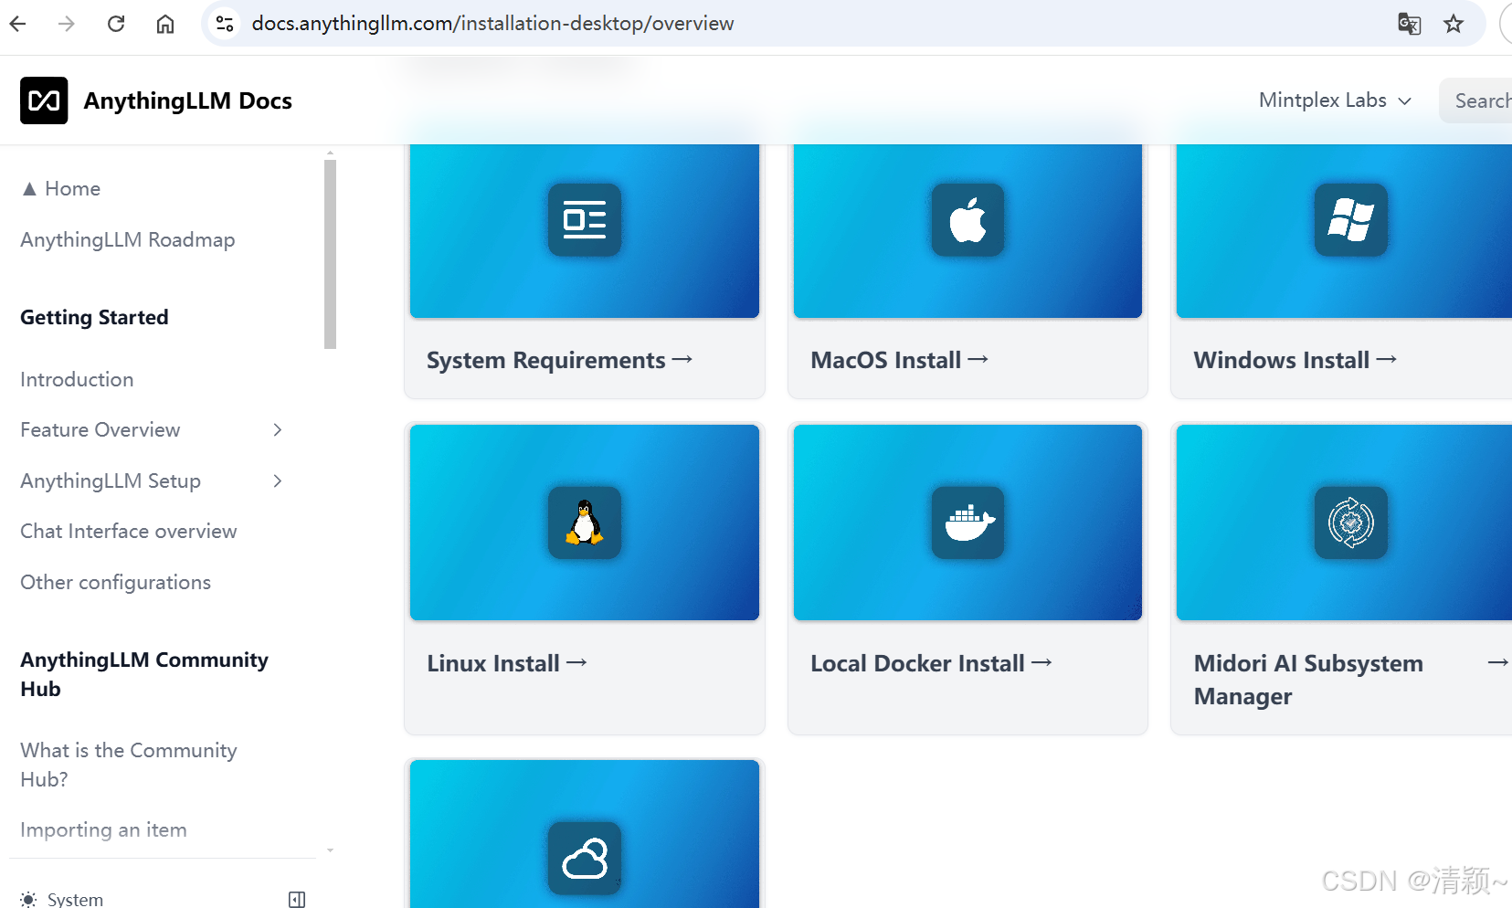The image size is (1512, 908).
Task: Click the browser address bar URL
Action: [x=492, y=24]
